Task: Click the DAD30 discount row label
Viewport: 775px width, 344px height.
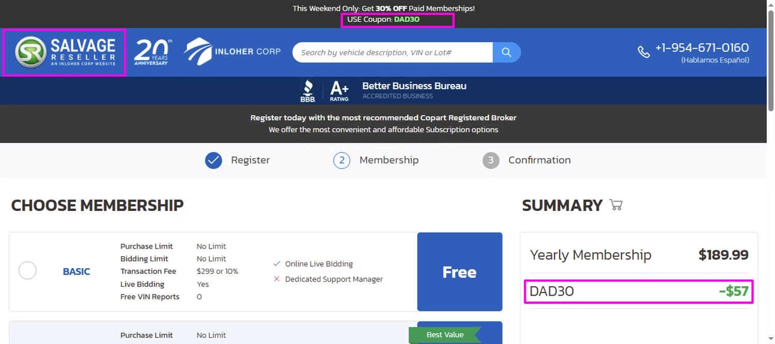Action: [x=552, y=291]
